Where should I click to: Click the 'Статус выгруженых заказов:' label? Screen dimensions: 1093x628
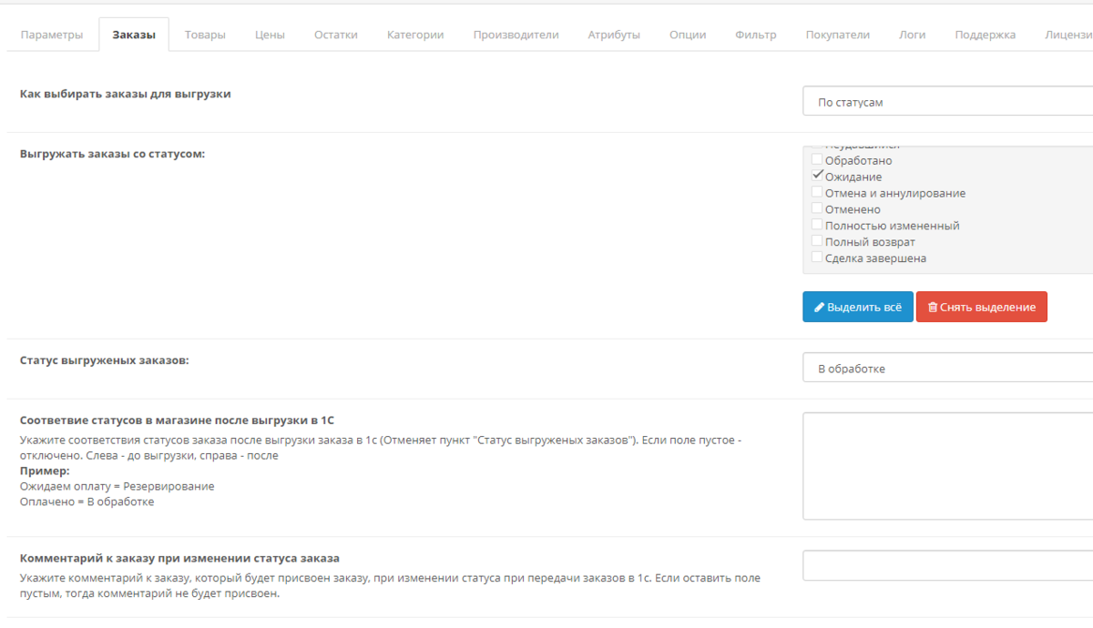click(105, 360)
